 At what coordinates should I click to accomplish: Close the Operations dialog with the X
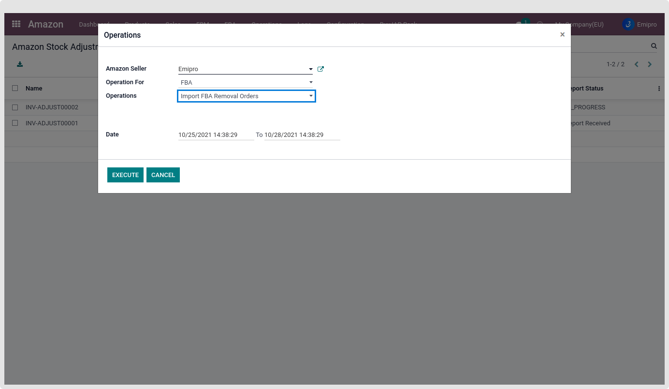tap(562, 35)
